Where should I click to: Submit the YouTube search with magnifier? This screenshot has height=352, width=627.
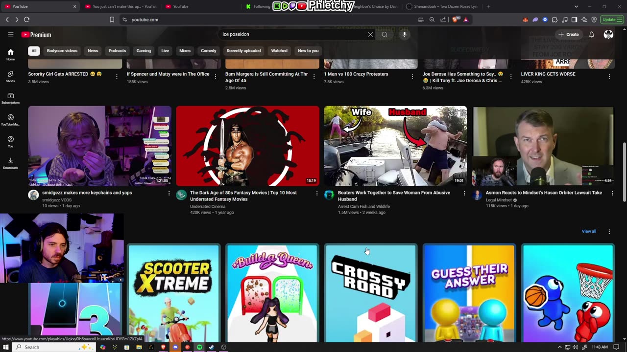tap(385, 34)
